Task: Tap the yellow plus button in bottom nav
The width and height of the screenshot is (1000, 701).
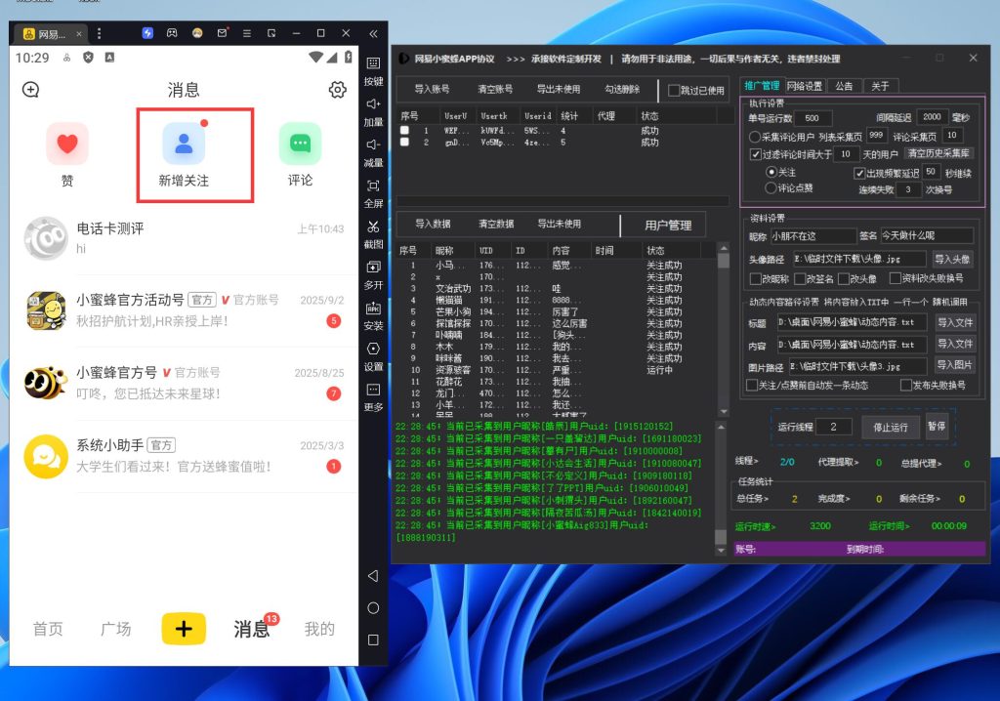Action: 183,631
